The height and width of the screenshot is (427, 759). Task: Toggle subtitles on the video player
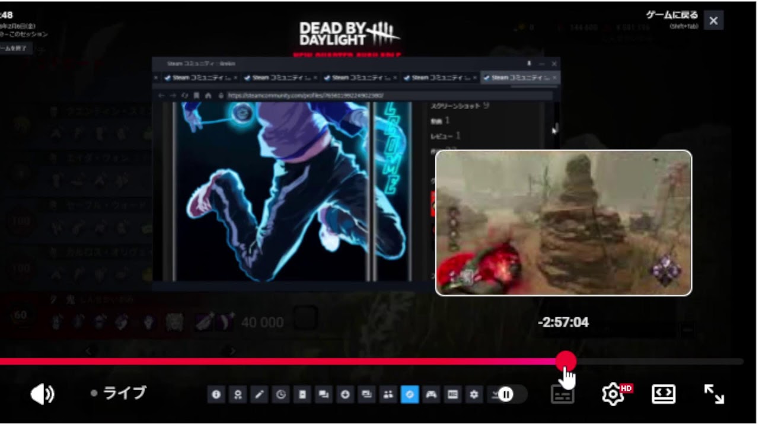pyautogui.click(x=562, y=395)
